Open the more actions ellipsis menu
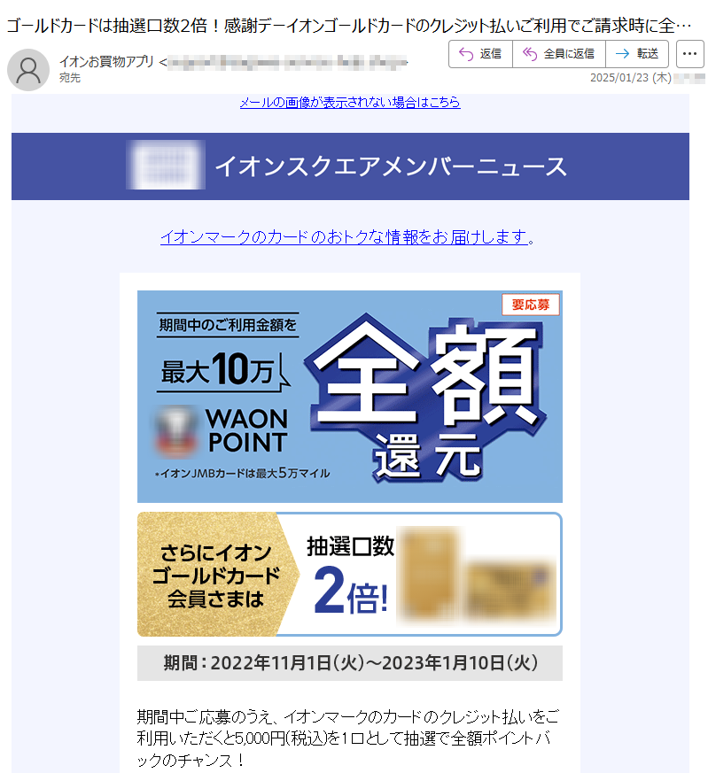This screenshot has width=708, height=773. point(689,54)
